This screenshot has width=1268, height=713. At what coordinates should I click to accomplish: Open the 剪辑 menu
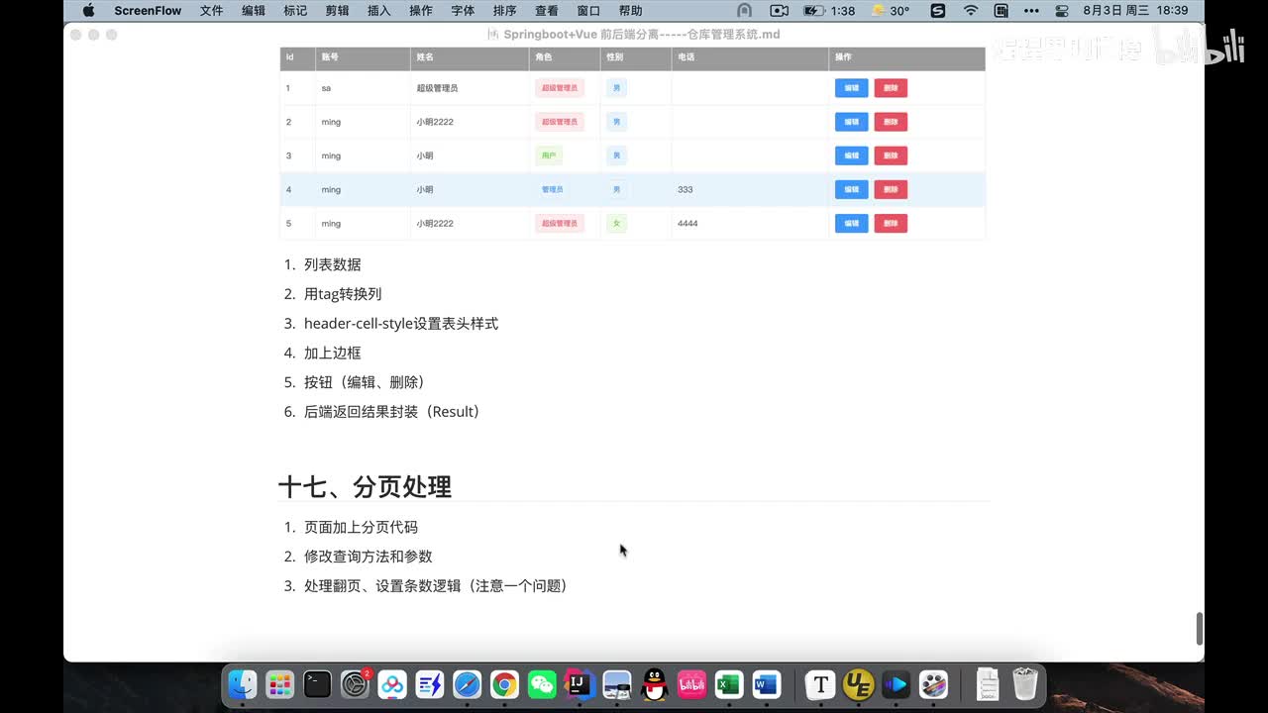pyautogui.click(x=337, y=11)
